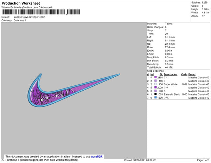211x163 pixels.
Task: Click the Super White color swatch
Action: (155, 84)
